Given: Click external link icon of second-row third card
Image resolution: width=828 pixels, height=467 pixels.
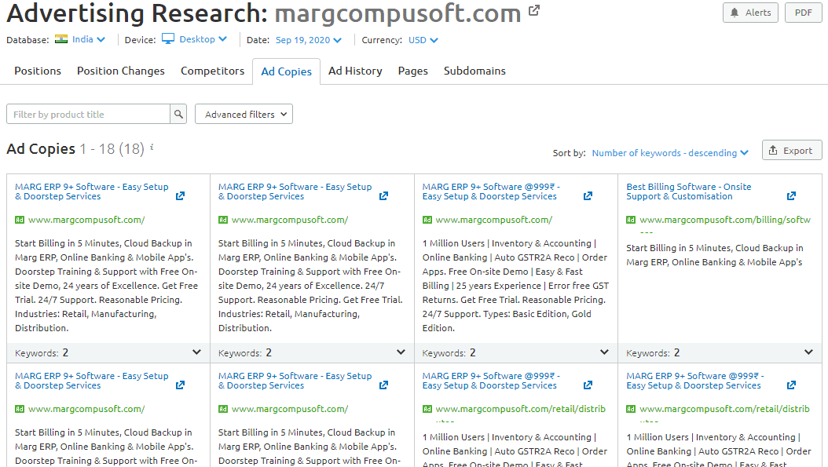Looking at the screenshot, I should 588,385.
